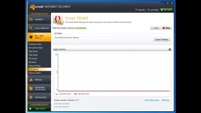The image size is (201, 113).
Task: Click the question mark Support icon
Action: click(136, 10)
